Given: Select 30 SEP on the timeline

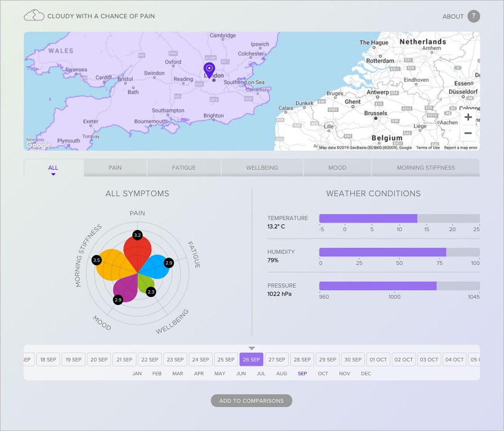Looking at the screenshot, I should [x=353, y=360].
